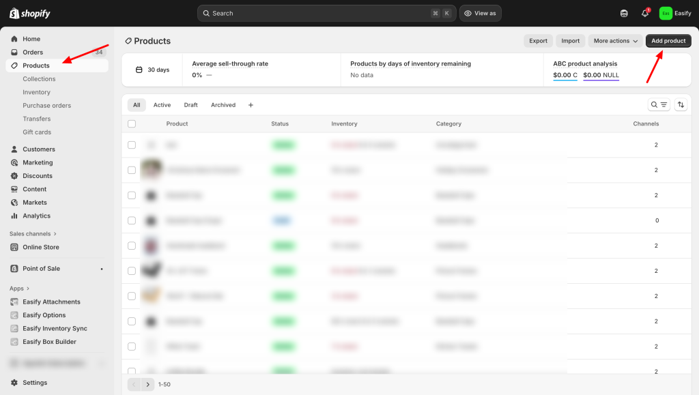This screenshot has height=395, width=699.
Task: Open the notifications bell icon
Action: 644,14
